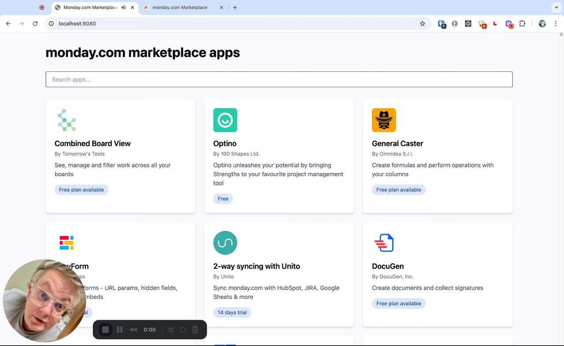The height and width of the screenshot is (346, 564).
Task: Stop the screen recording
Action: click(x=105, y=330)
